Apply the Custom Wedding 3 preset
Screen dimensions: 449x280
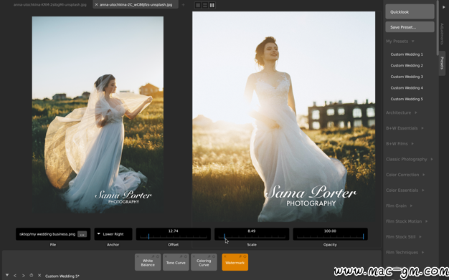click(407, 77)
